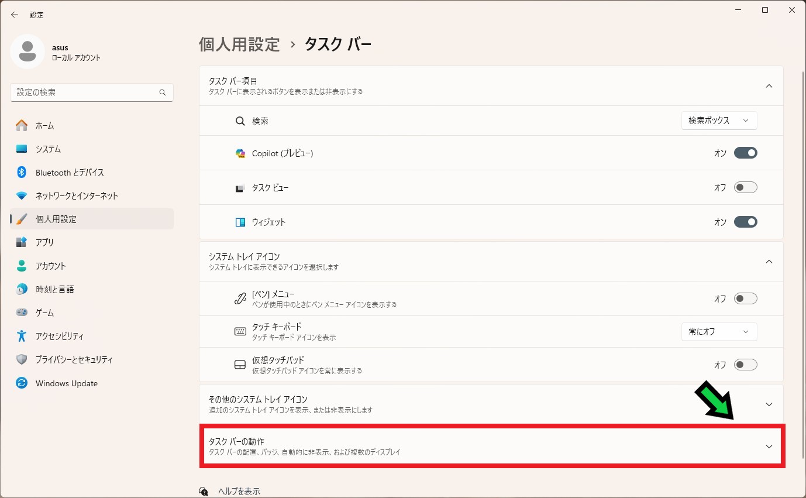Enable the タスク ビュー toggle

pyautogui.click(x=745, y=187)
